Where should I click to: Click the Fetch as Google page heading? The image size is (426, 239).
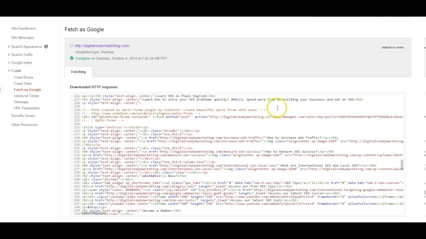pyautogui.click(x=84, y=30)
